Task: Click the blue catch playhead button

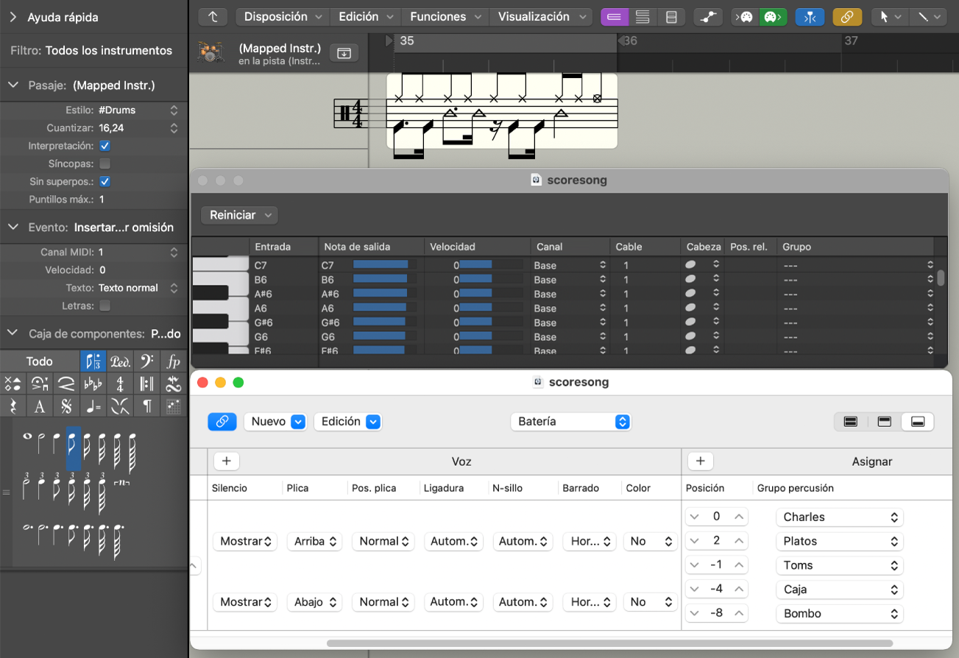Action: pos(809,17)
